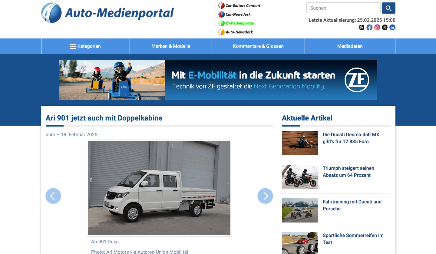The height and width of the screenshot is (254, 436).
Task: Read the Ducati Desmo 450 MX article
Action: coord(351,138)
